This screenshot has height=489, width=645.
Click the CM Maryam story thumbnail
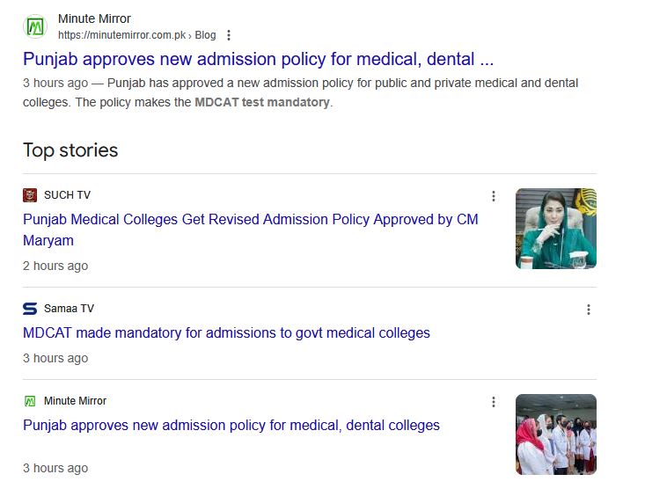pos(556,229)
